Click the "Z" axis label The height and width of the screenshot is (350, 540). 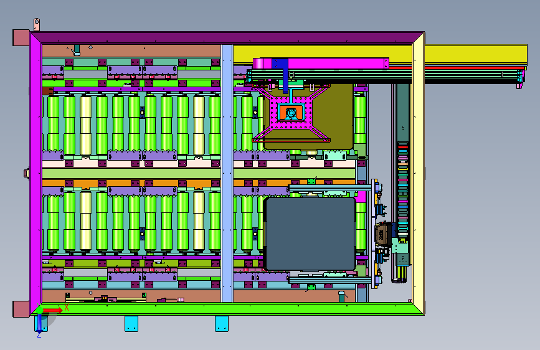39,335
